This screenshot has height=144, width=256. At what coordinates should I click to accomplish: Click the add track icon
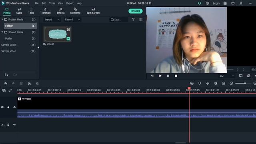point(4,90)
